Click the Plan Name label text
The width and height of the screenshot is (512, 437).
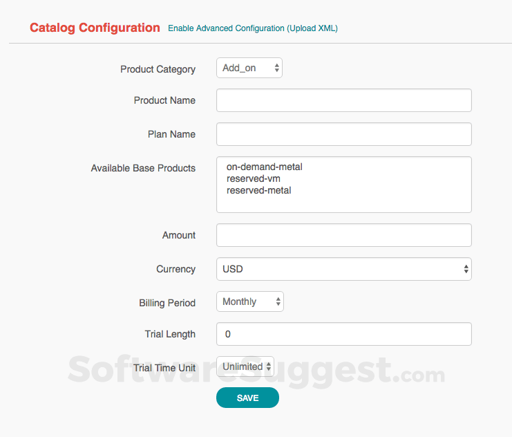point(171,134)
